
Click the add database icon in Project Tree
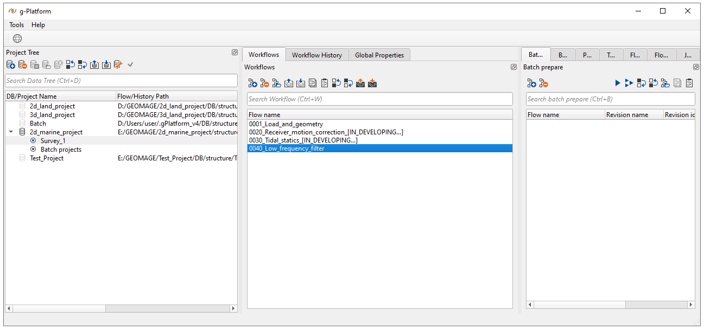11,65
